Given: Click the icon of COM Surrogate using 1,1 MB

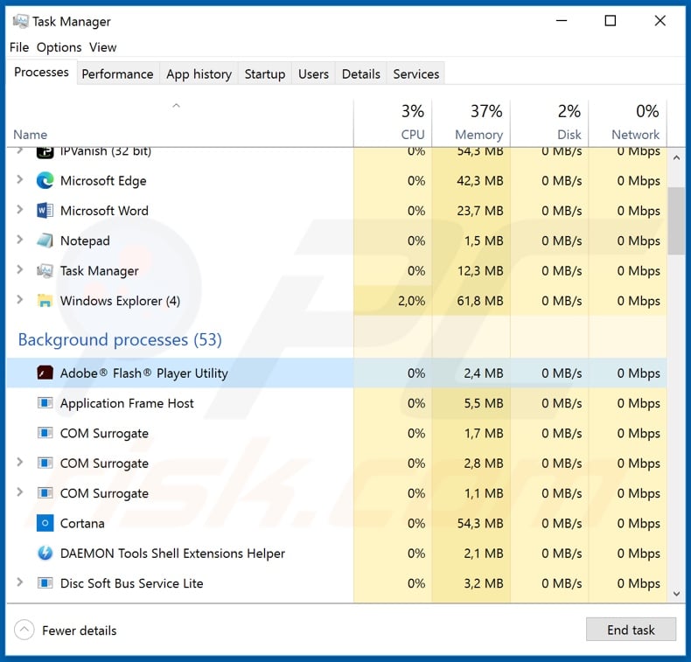Looking at the screenshot, I should [x=45, y=493].
